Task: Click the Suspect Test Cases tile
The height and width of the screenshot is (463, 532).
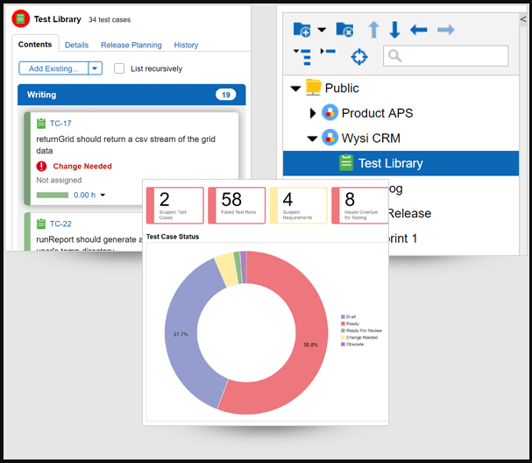Action: click(x=175, y=205)
